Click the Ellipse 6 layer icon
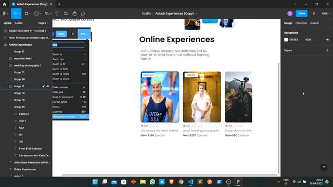 (x=16, y=114)
